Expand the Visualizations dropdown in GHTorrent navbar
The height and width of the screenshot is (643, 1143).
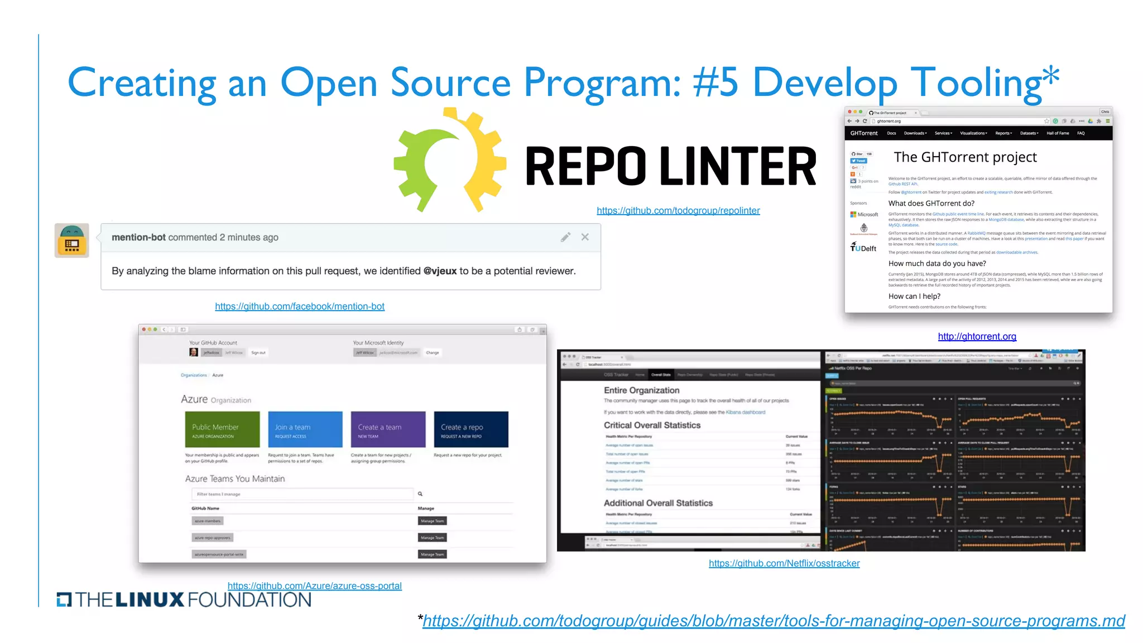(973, 133)
